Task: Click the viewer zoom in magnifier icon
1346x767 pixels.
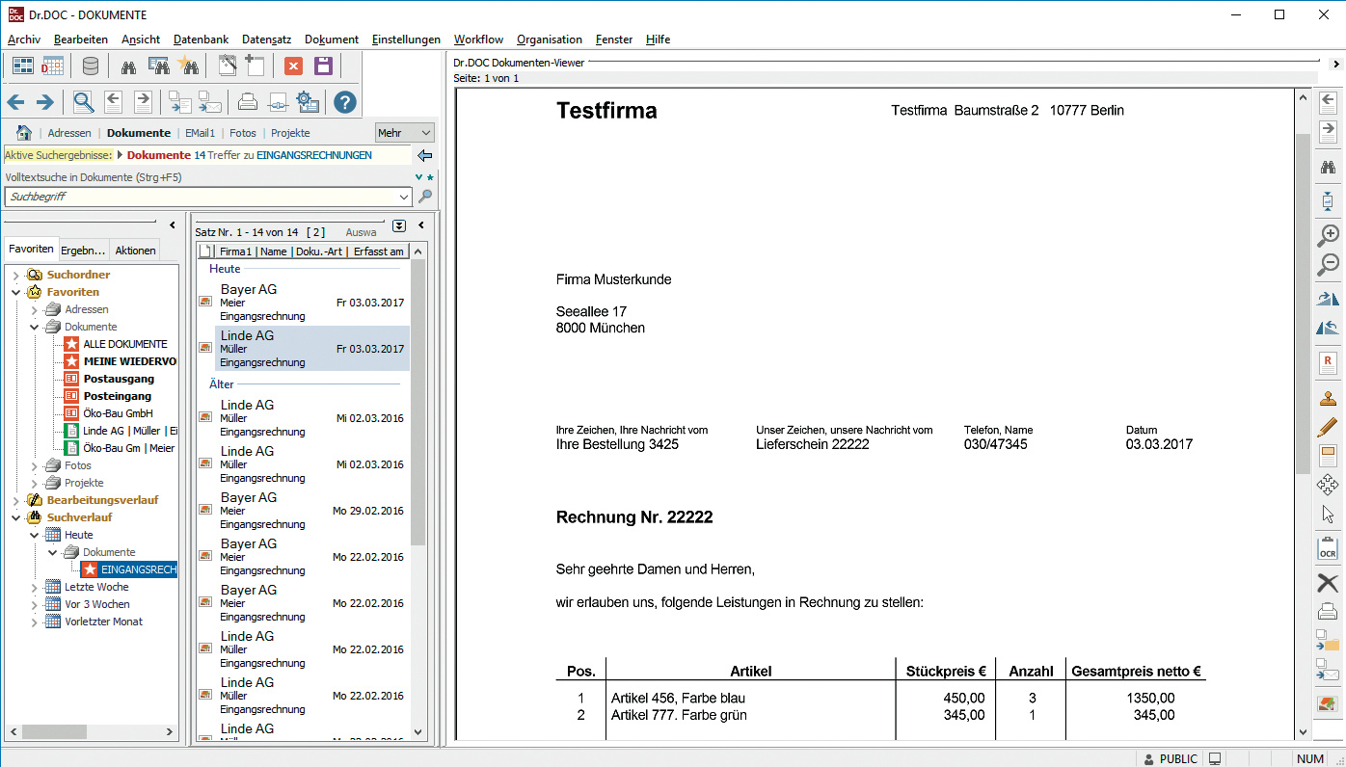Action: pos(1329,234)
